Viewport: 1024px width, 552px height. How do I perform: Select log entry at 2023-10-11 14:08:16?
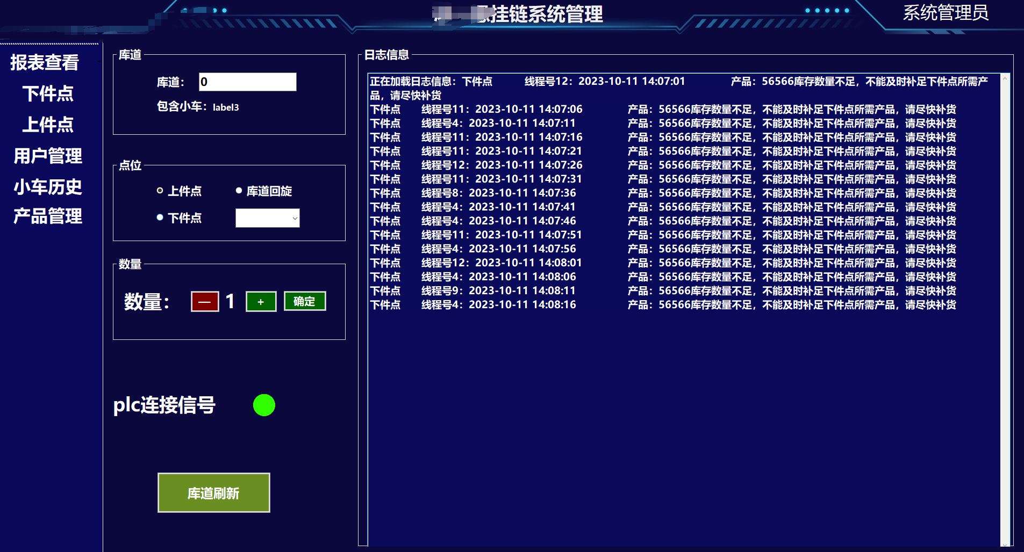tap(663, 304)
